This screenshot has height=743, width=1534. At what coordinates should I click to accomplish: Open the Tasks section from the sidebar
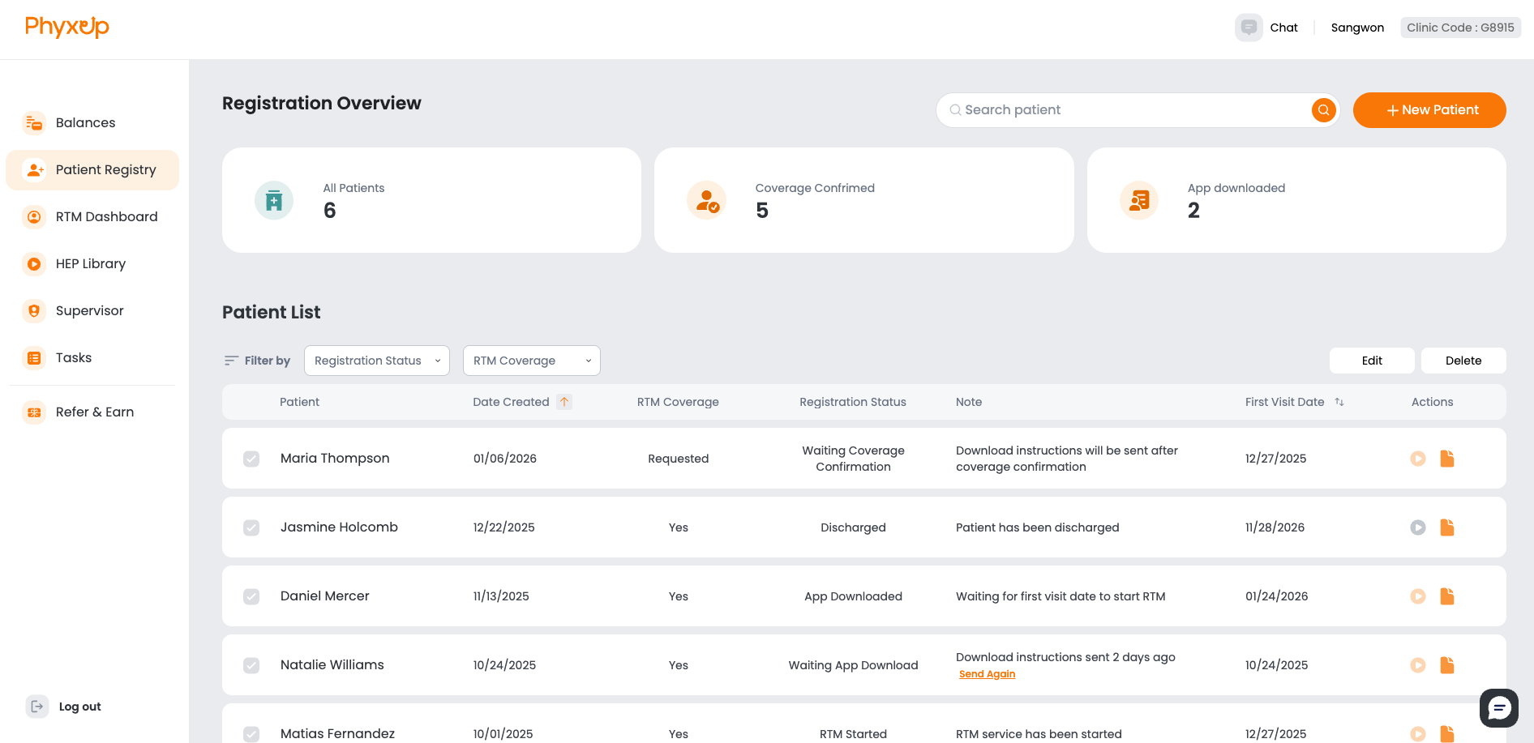[x=74, y=357]
